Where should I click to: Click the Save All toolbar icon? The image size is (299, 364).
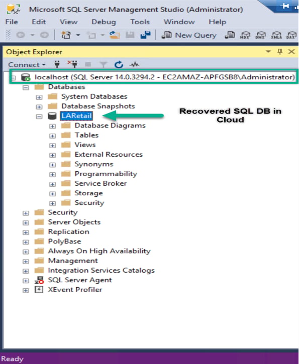pyautogui.click(x=146, y=35)
